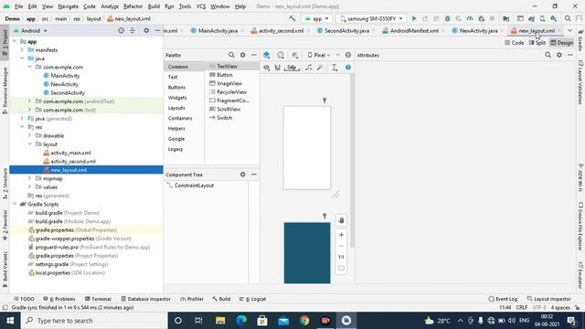Screen dimensions: 585x329
Task: Click the Windows search box
Action: [x=94, y=321]
